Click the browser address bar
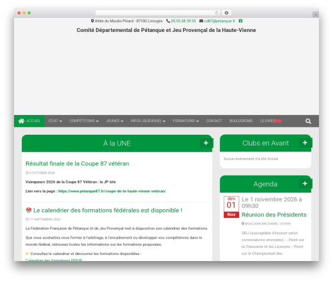333x281 pixels. coord(157,13)
